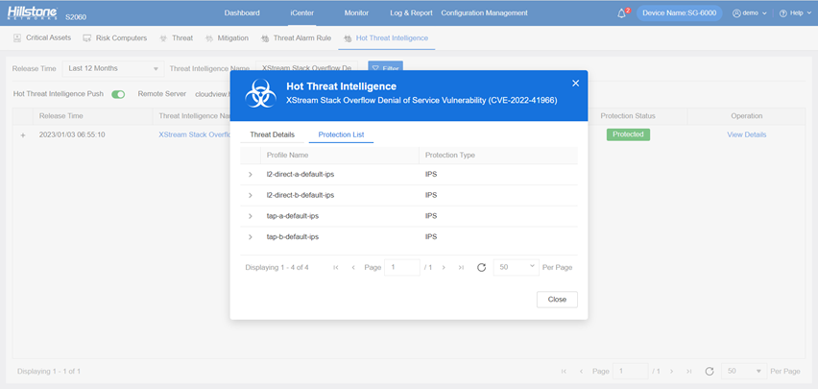The width and height of the screenshot is (818, 389).
Task: Close the Hot Threat Intelligence dialog with X
Action: 575,83
